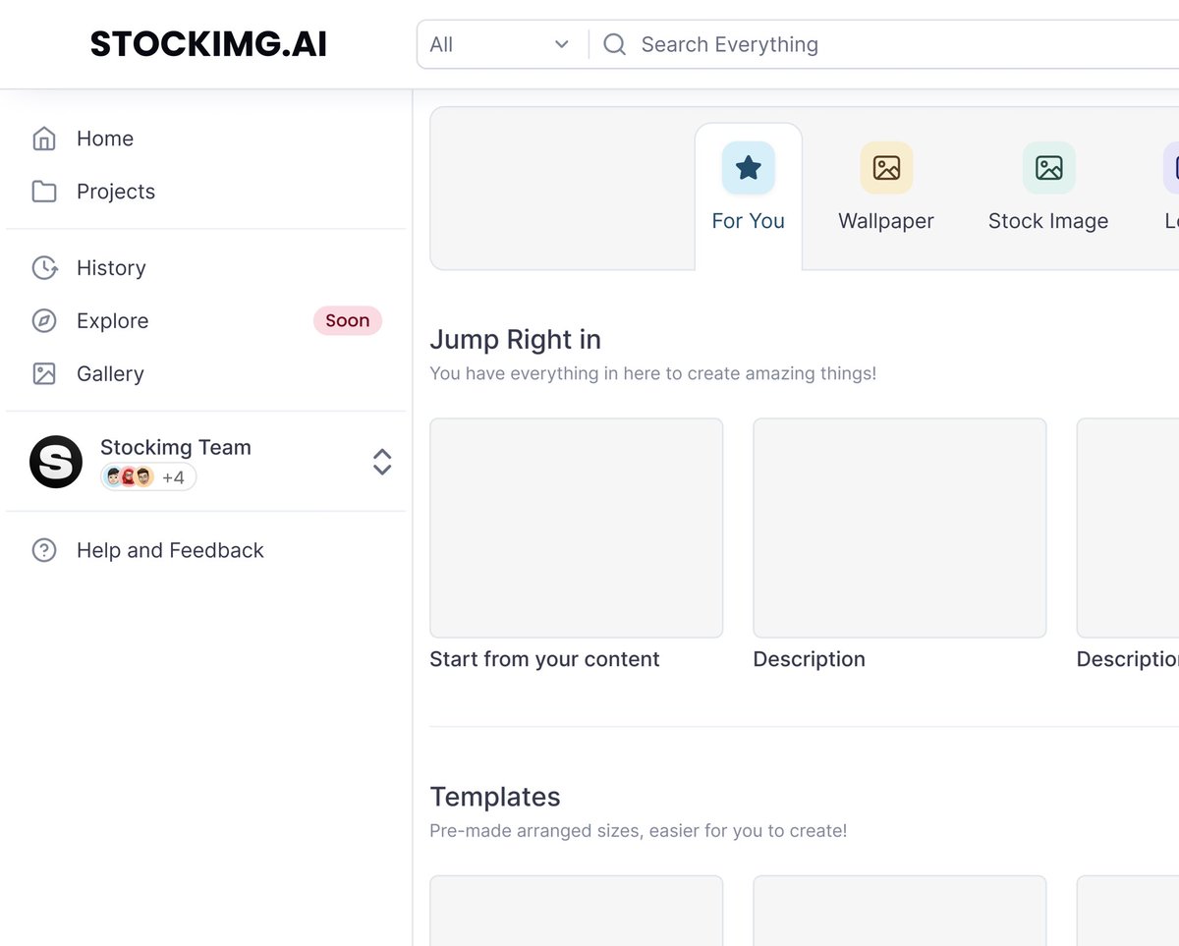Click the Home house icon
Viewport: 1179px width, 946px height.
tap(44, 139)
